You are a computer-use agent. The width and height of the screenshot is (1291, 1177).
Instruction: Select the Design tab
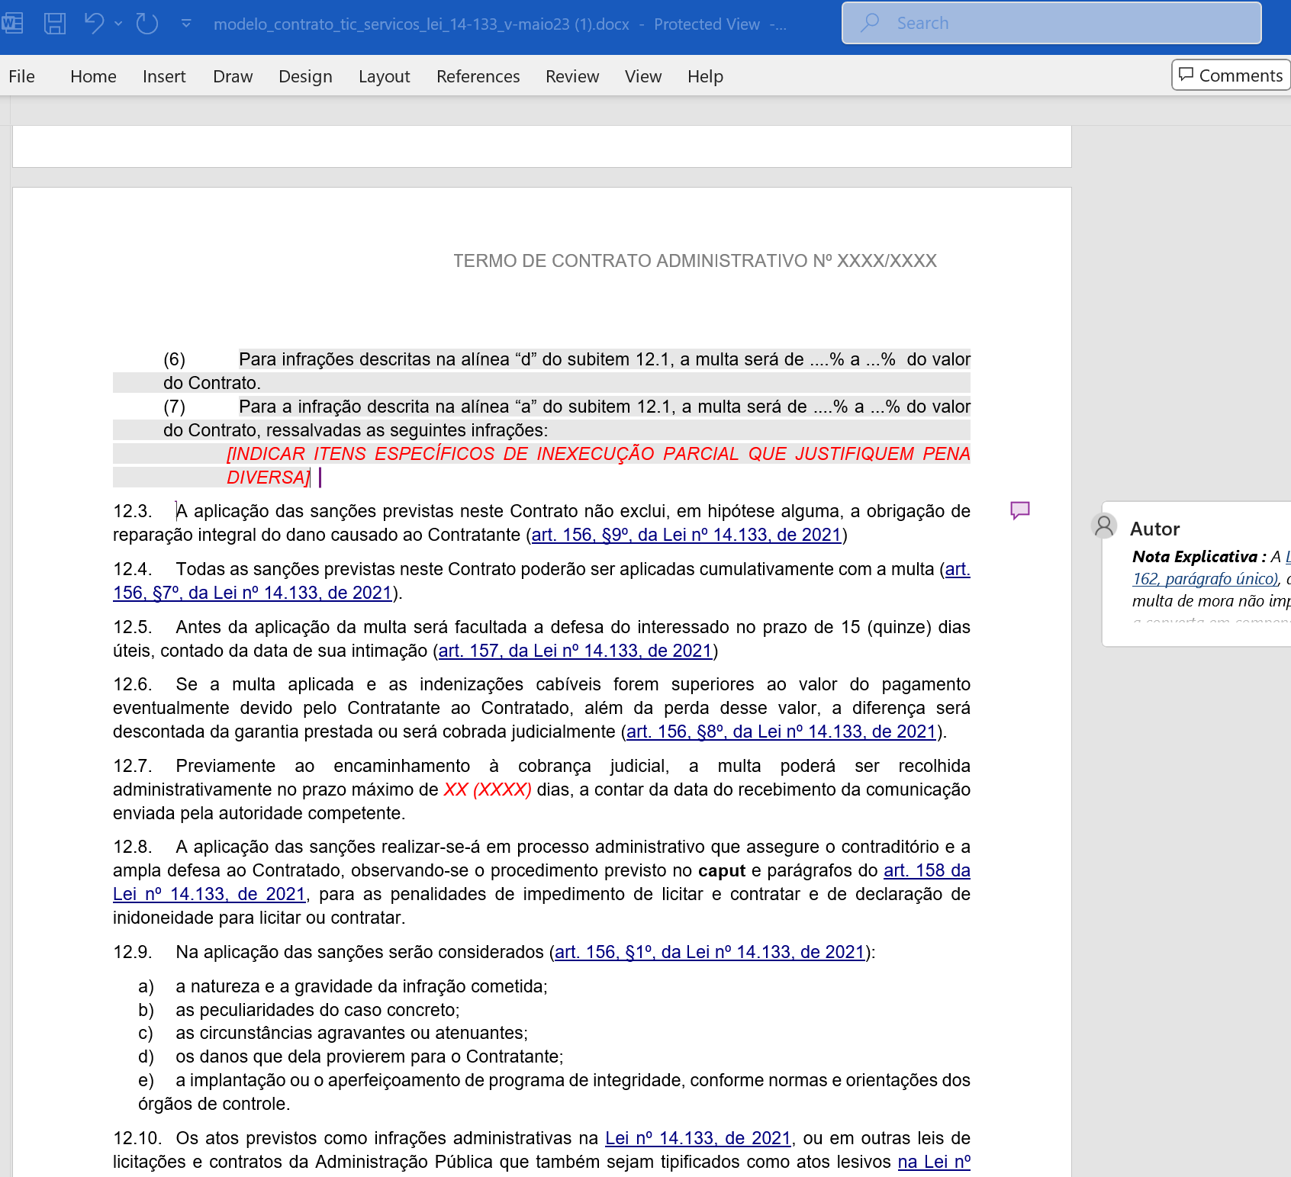point(305,76)
